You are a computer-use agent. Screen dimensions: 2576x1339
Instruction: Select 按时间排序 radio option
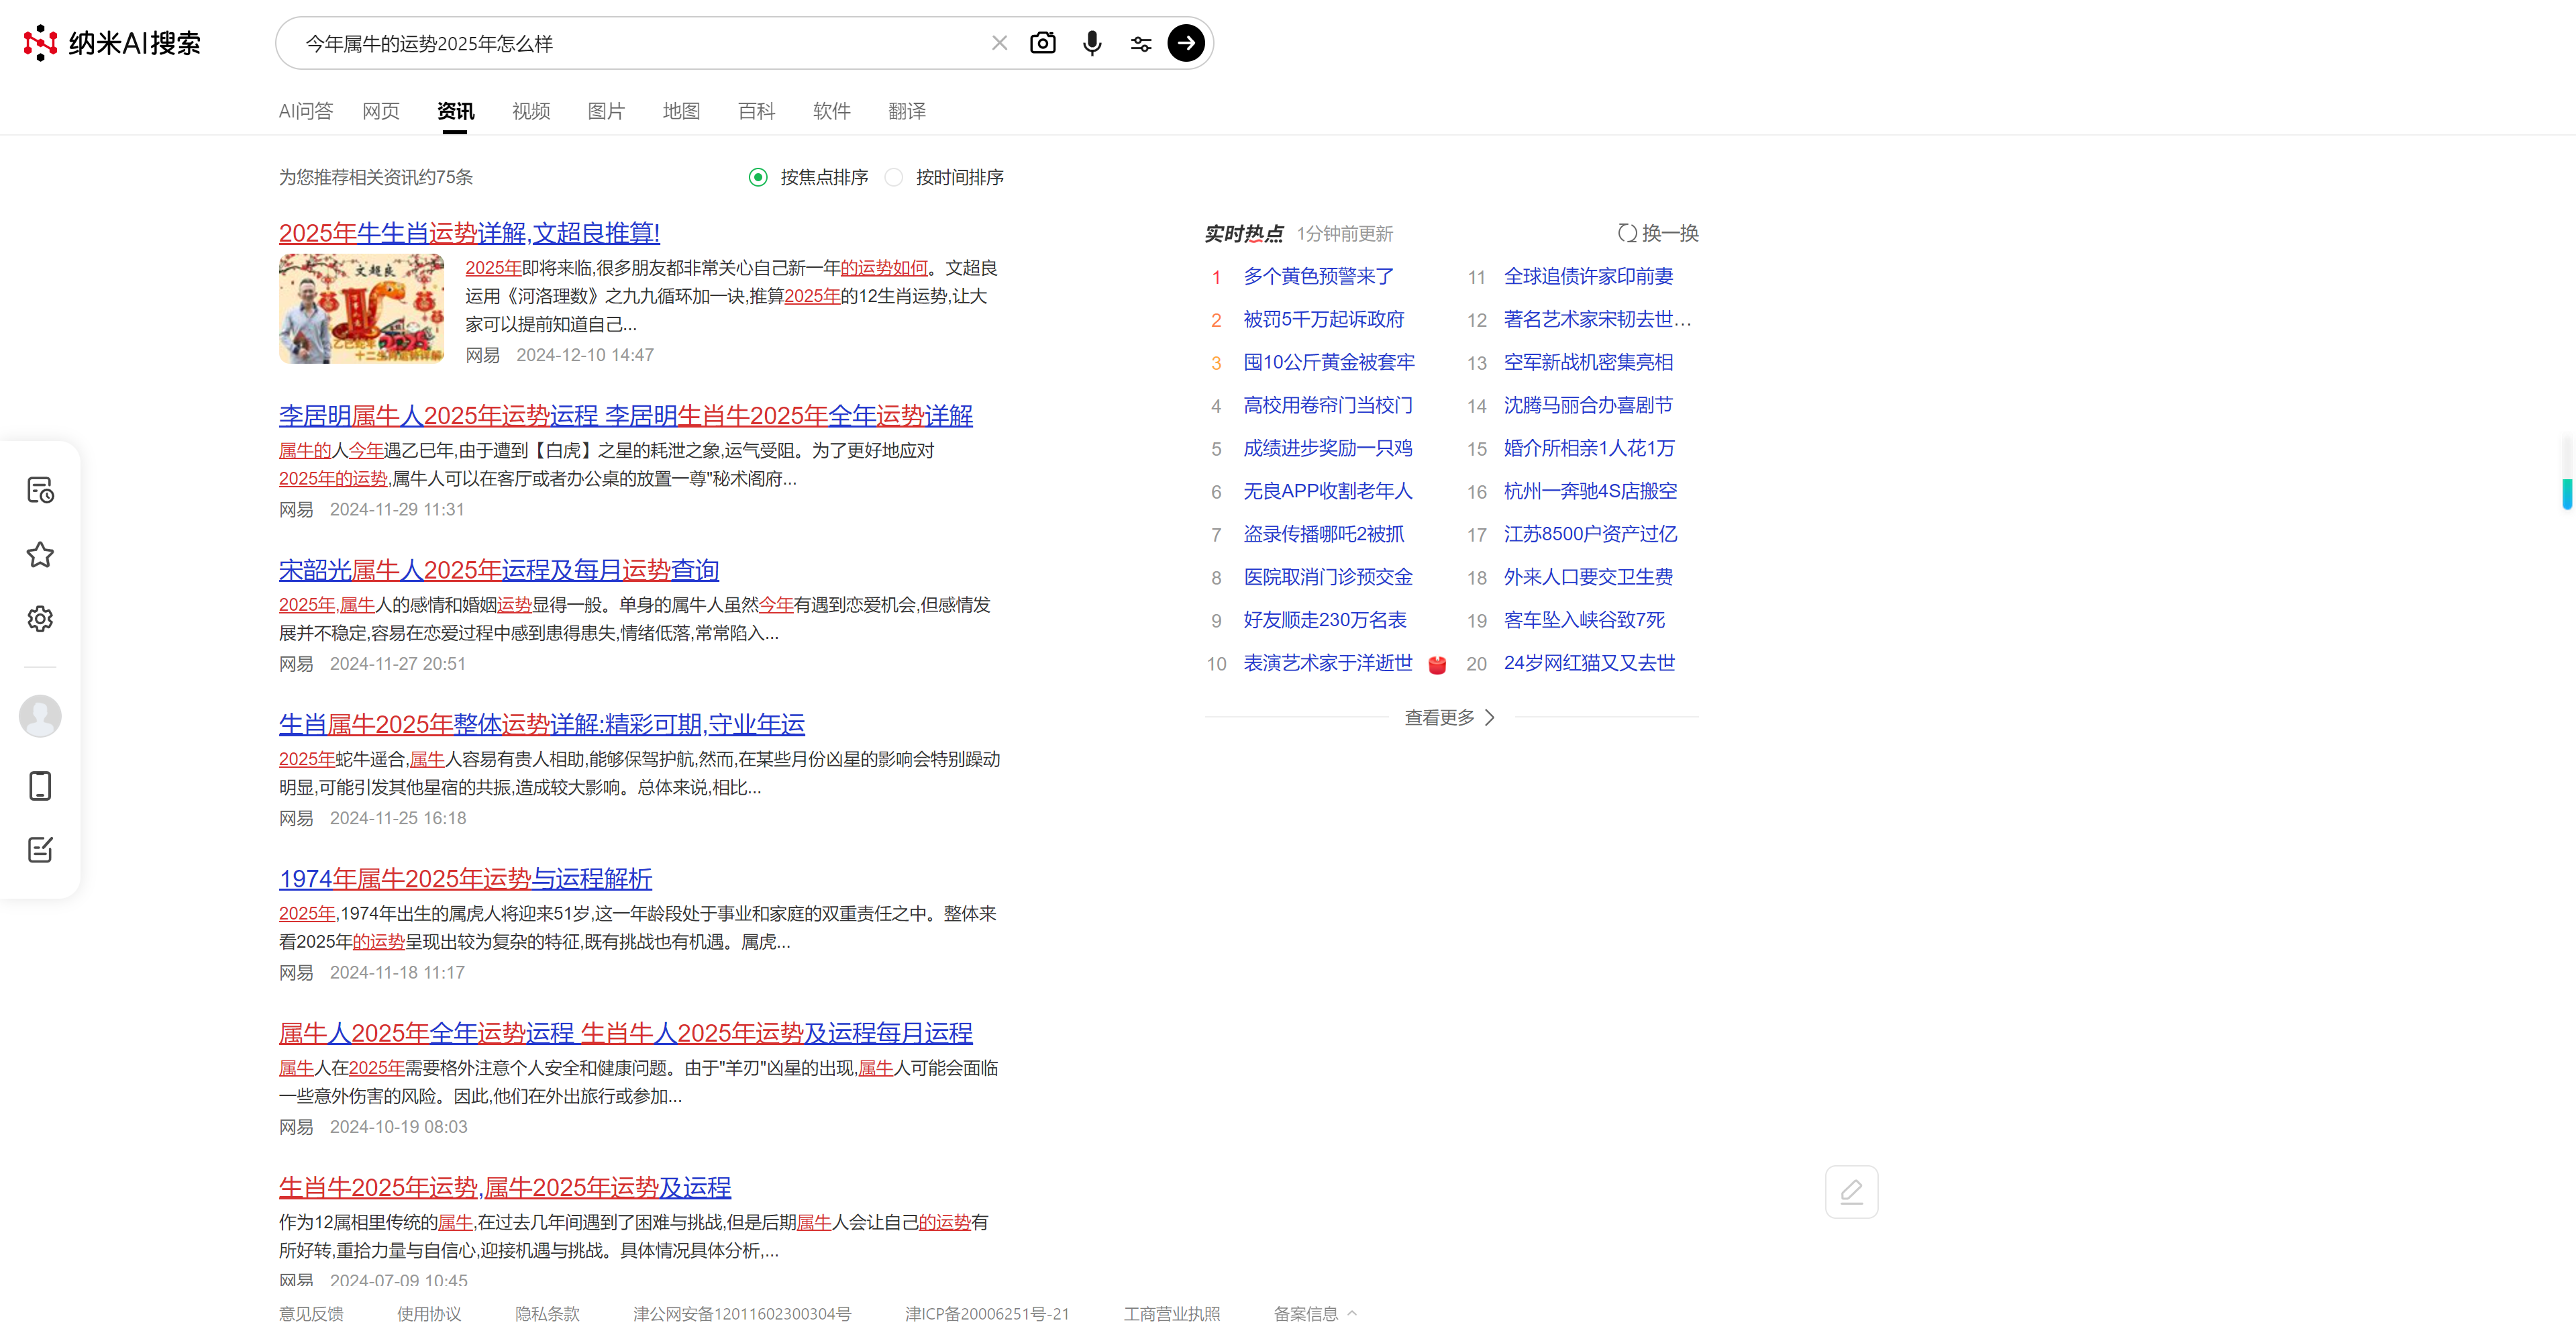(894, 177)
